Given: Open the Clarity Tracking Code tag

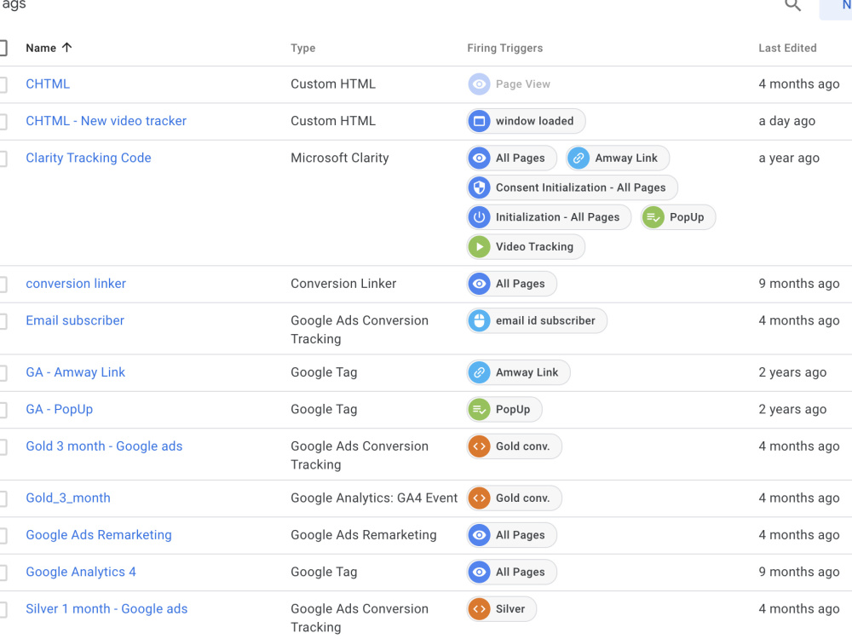Looking at the screenshot, I should [x=89, y=158].
